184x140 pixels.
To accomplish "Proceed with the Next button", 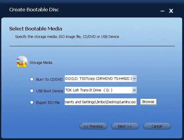I will [125, 126].
